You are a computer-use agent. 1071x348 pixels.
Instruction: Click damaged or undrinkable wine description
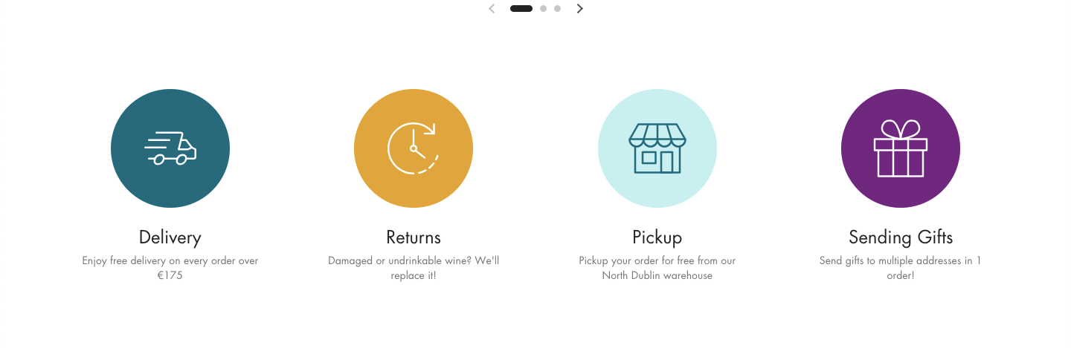point(414,268)
